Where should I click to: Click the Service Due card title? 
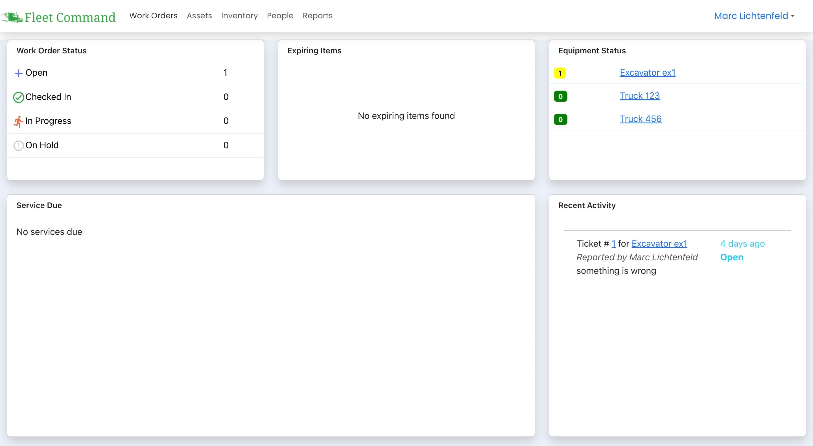[39, 205]
